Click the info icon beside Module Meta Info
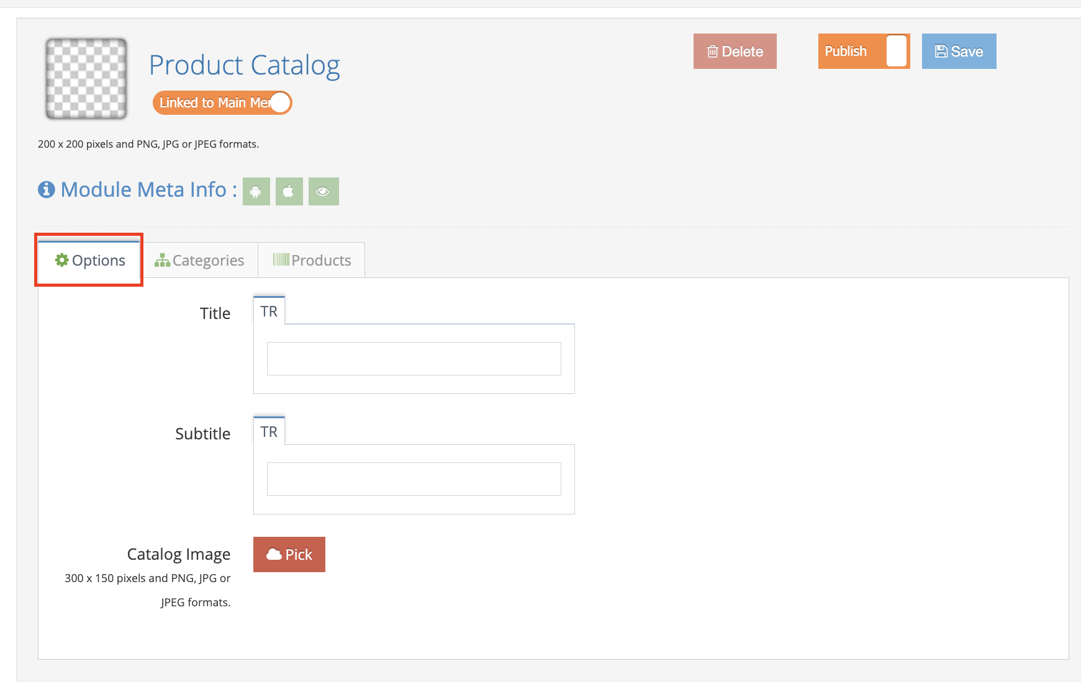The width and height of the screenshot is (1081, 682). point(45,189)
